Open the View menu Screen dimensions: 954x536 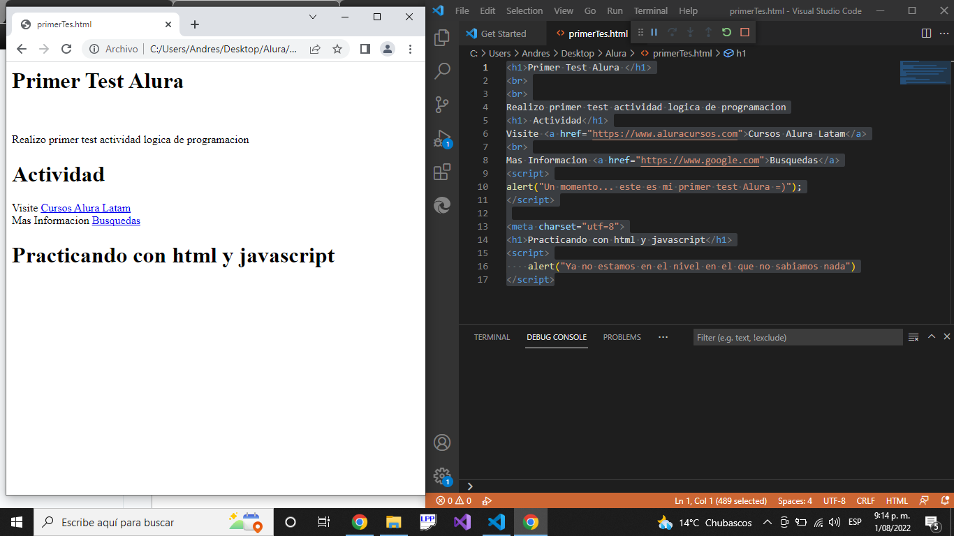[564, 10]
